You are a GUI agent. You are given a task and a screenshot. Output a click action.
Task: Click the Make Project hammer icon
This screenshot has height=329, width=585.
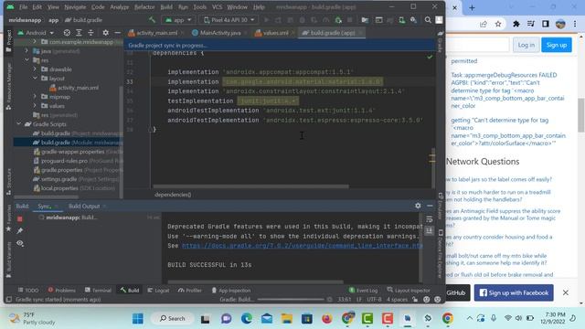point(152,20)
